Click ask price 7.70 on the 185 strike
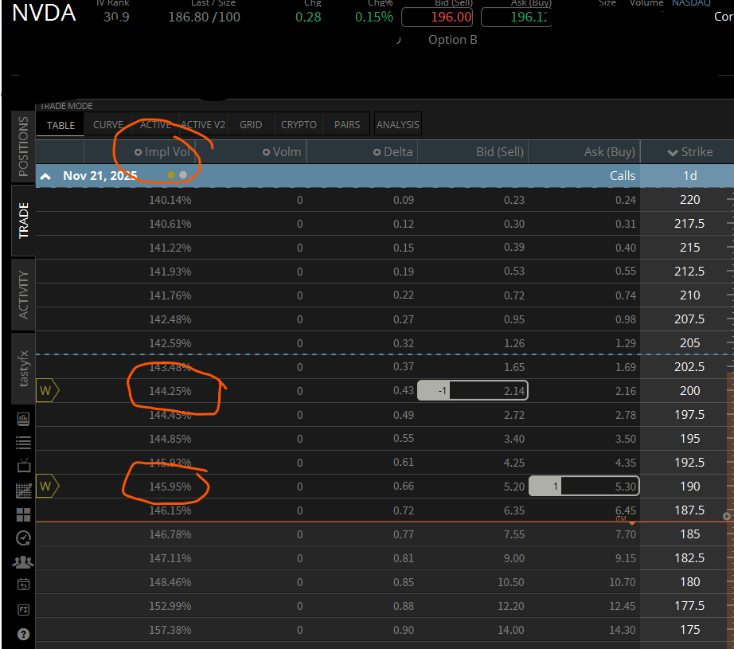Image resolution: width=734 pixels, height=649 pixels. click(x=626, y=534)
